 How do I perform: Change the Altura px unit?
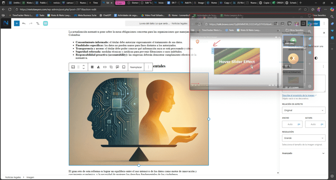[x=322, y=124]
